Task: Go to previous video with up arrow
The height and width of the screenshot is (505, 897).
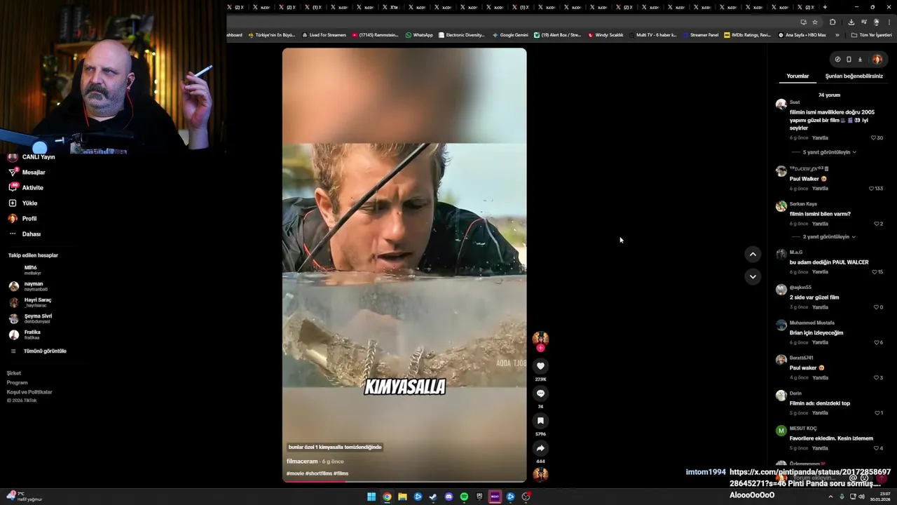Action: [x=752, y=255]
